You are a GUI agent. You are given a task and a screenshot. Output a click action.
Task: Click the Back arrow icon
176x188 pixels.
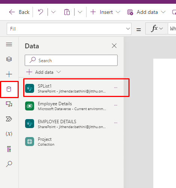[12, 12]
